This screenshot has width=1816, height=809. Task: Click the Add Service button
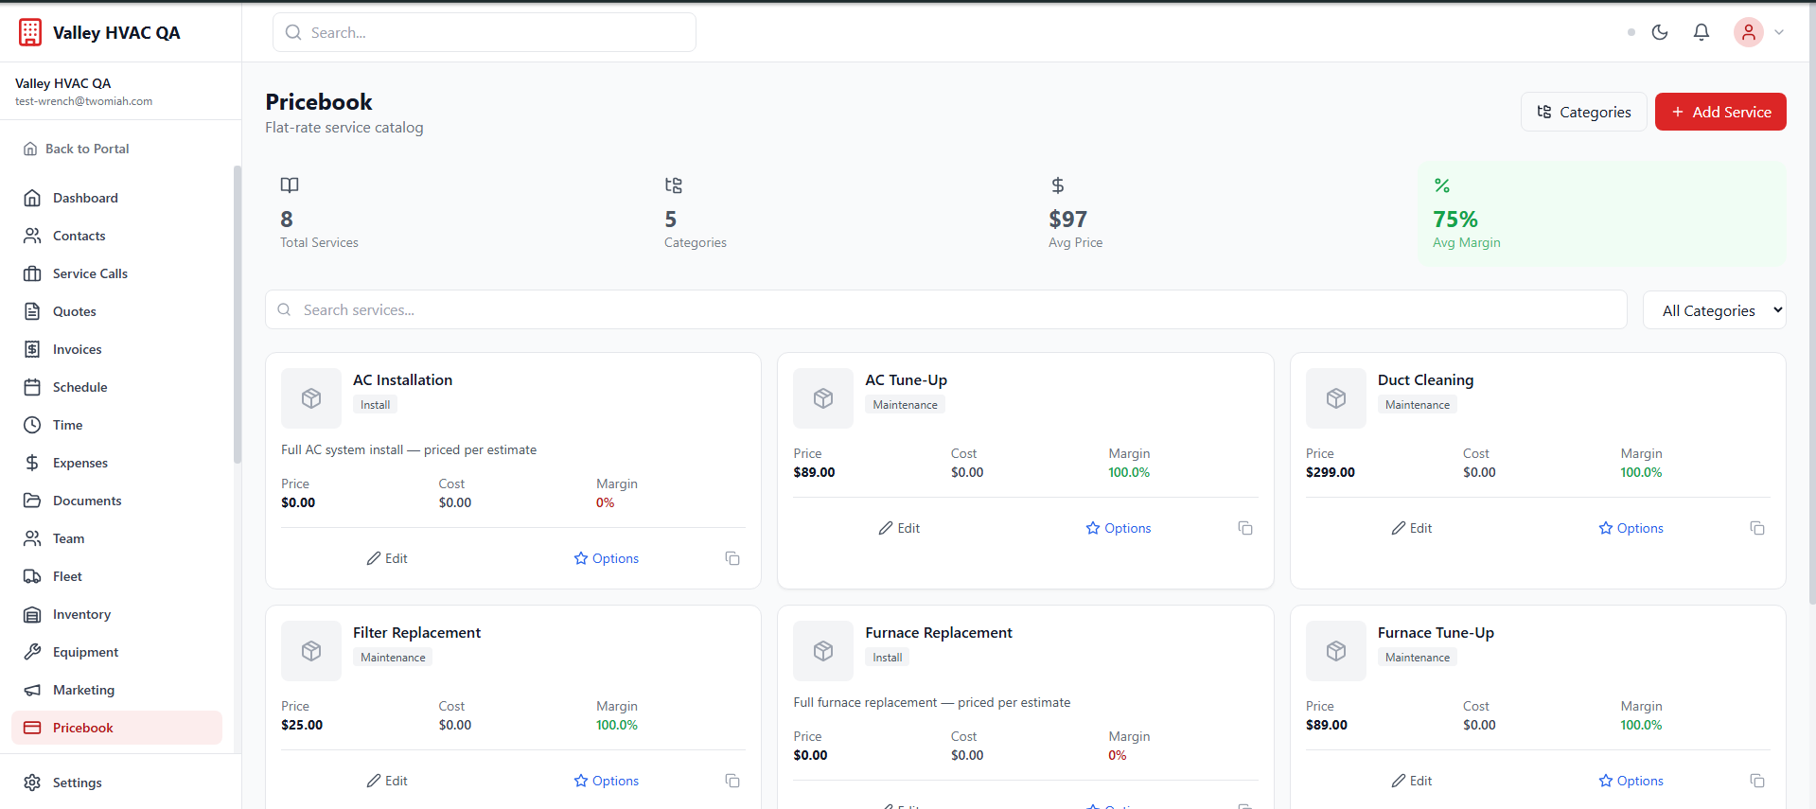[x=1719, y=112]
